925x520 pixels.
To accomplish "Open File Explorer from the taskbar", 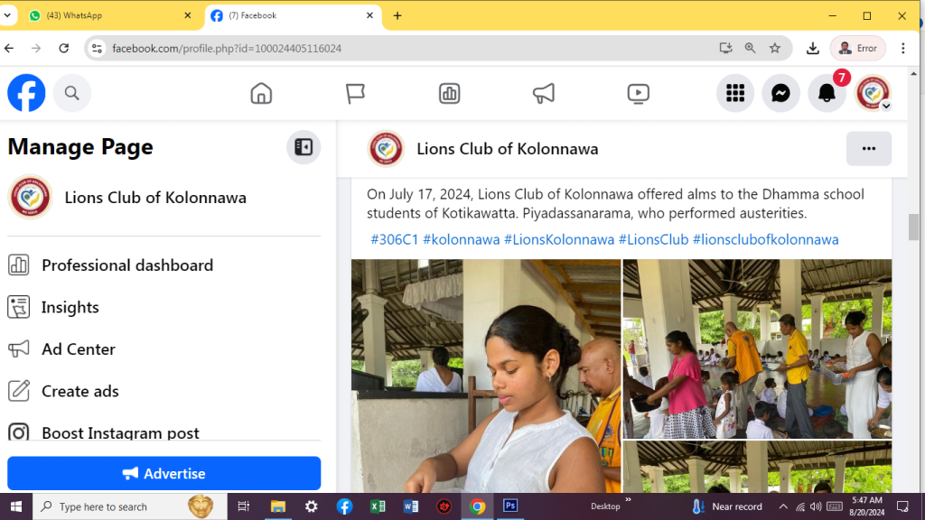I will pos(278,506).
